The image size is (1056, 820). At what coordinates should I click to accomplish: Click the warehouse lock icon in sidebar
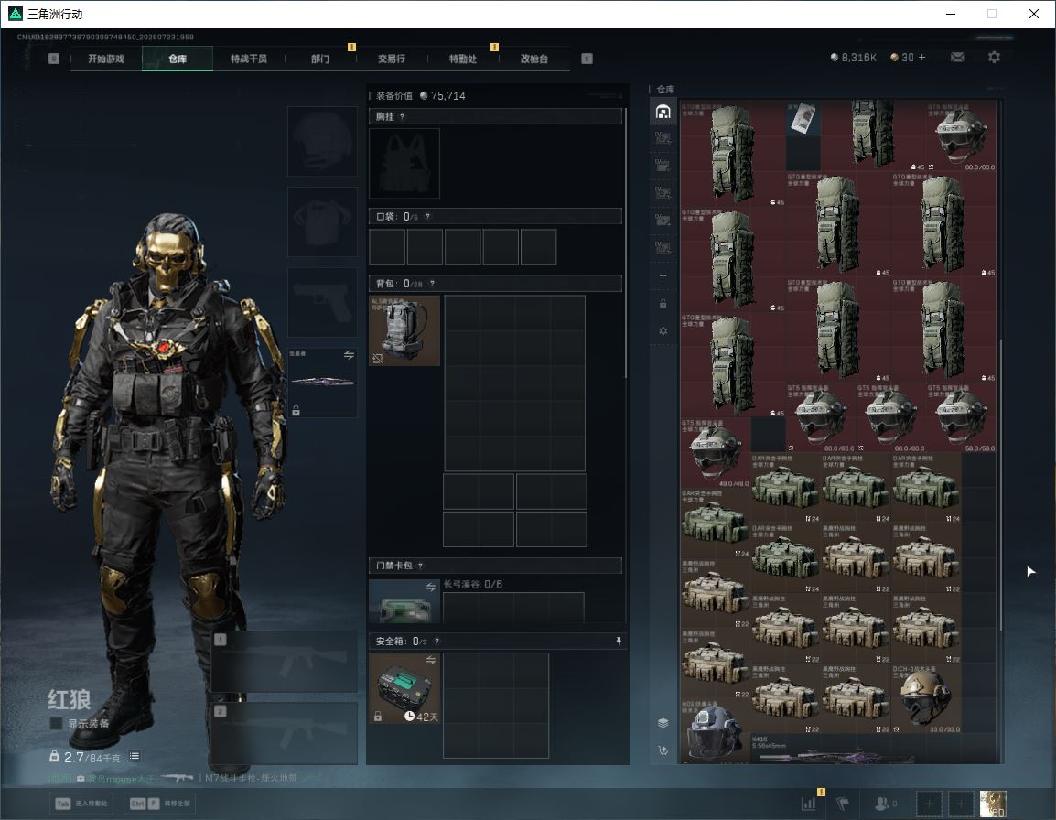[663, 303]
